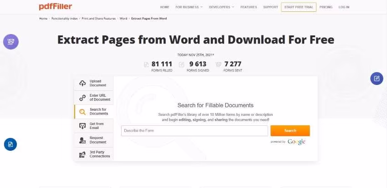This screenshot has width=387, height=188.
Task: Click the Get from Email envelope icon
Action: (x=82, y=126)
